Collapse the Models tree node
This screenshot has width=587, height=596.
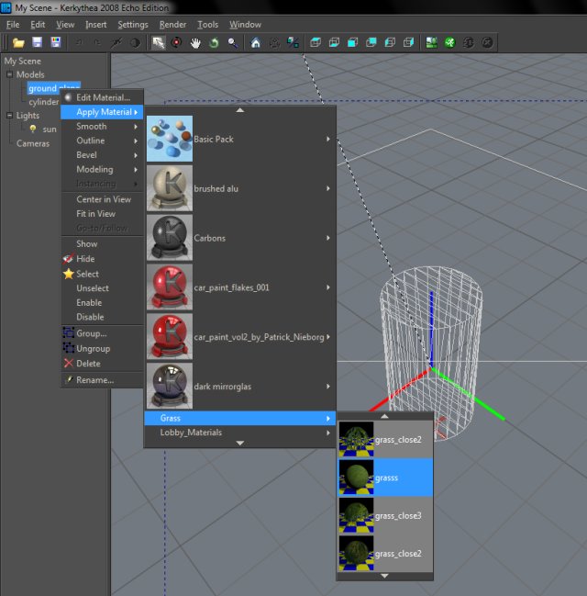9,74
